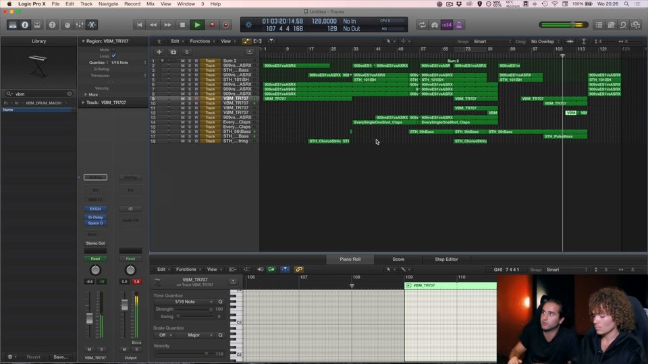Open the Apple Loops browser button
Screen dimensions: 648x364
click(623, 25)
